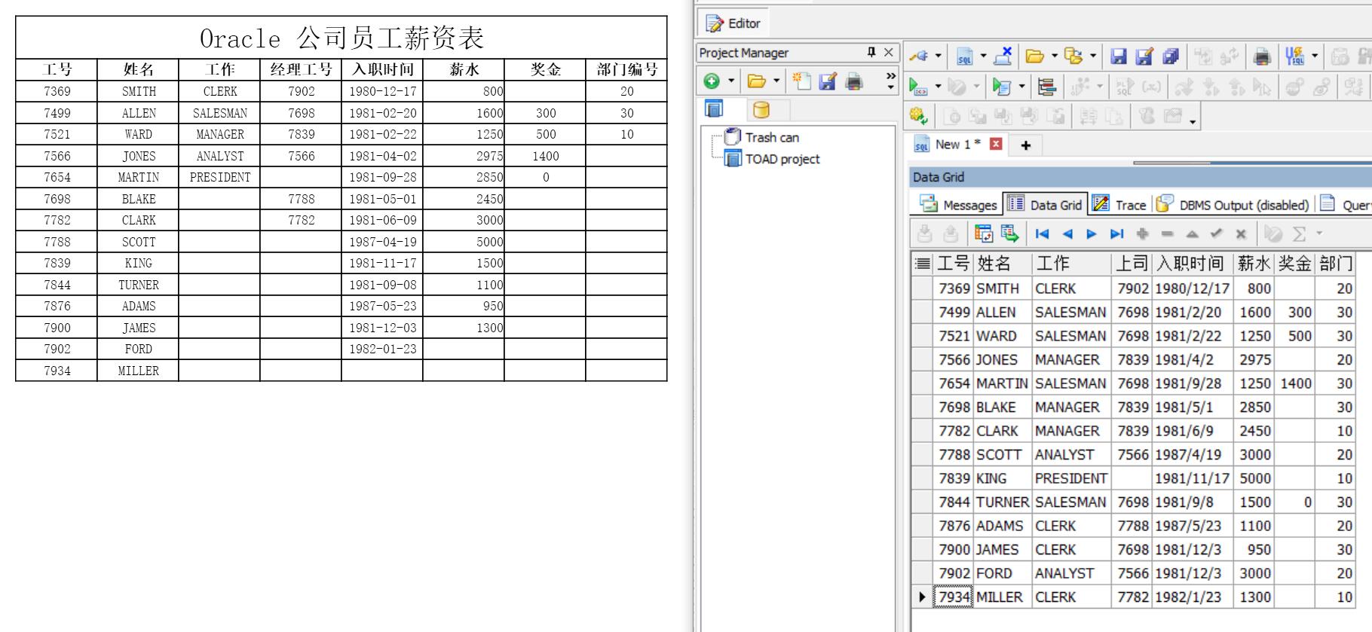Select the projects view tab in Project Manager
1372x632 pixels.
pyautogui.click(x=714, y=109)
